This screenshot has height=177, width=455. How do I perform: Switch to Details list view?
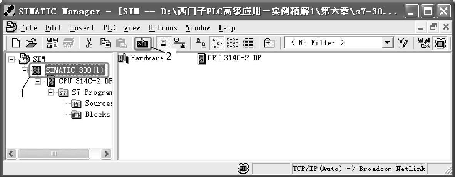click(249, 43)
